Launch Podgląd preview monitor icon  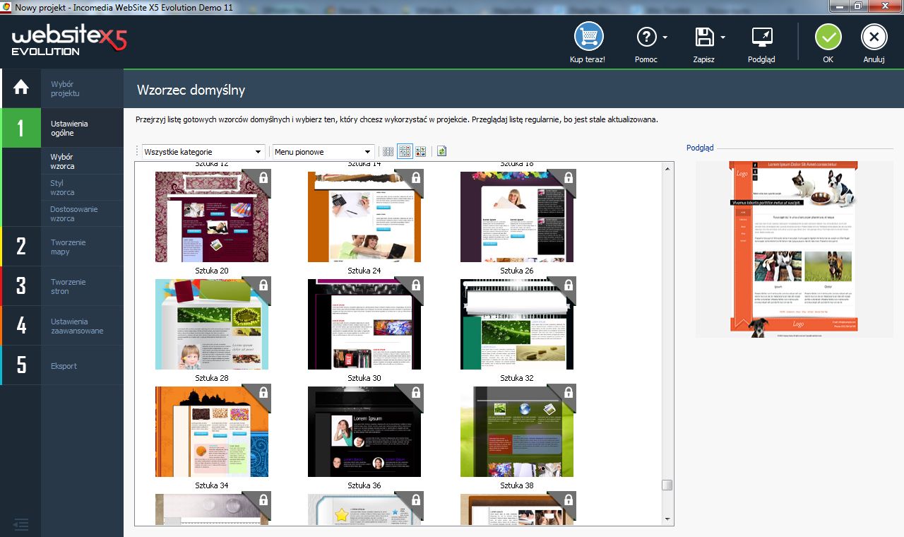[761, 37]
